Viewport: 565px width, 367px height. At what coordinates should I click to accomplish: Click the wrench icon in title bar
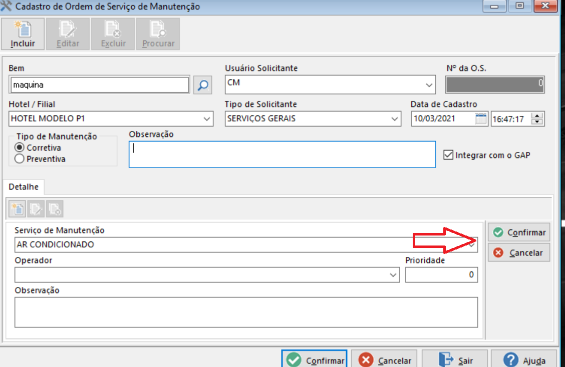[x=6, y=6]
